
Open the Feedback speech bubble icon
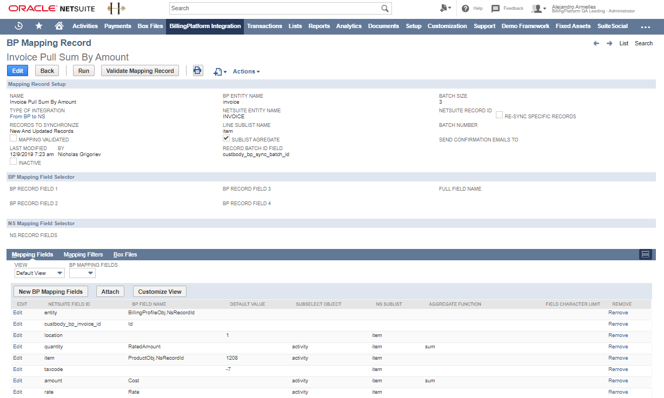coord(495,8)
